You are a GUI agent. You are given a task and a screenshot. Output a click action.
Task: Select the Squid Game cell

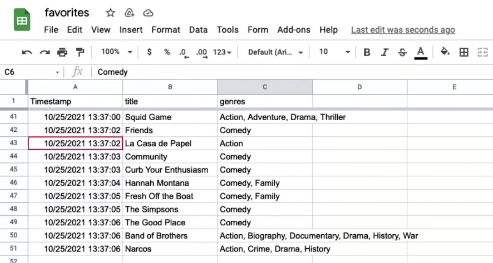point(170,117)
